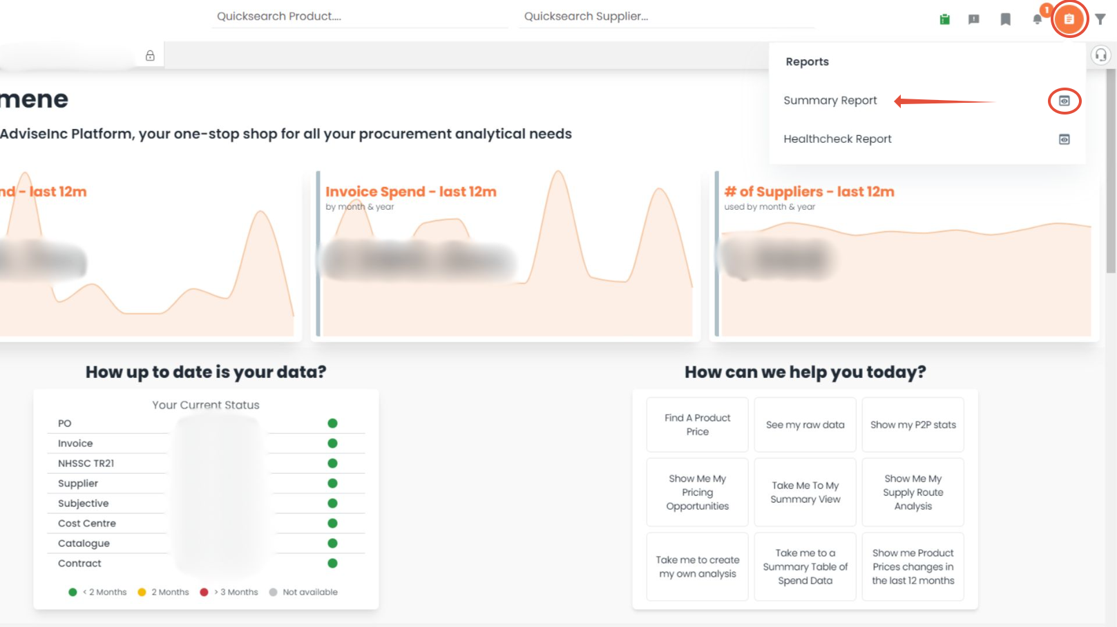Click the PO row label in Current Status
The image size is (1117, 627).
point(65,424)
